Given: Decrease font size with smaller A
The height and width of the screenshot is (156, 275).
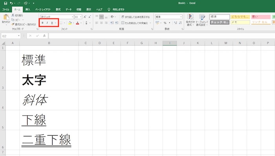Looking at the screenshot, I should pos(90,17).
